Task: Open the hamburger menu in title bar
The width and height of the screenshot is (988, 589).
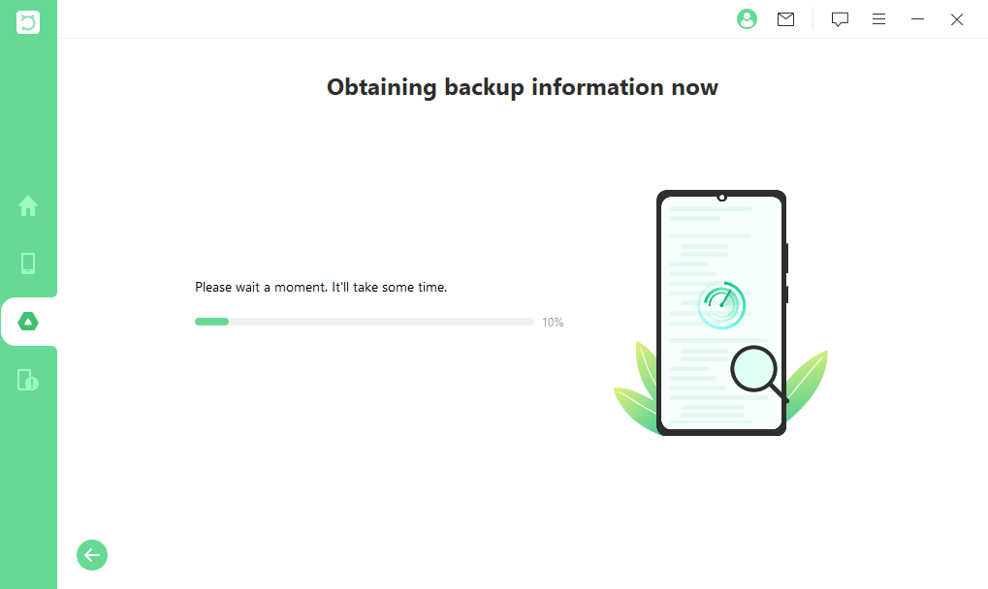Action: click(878, 19)
